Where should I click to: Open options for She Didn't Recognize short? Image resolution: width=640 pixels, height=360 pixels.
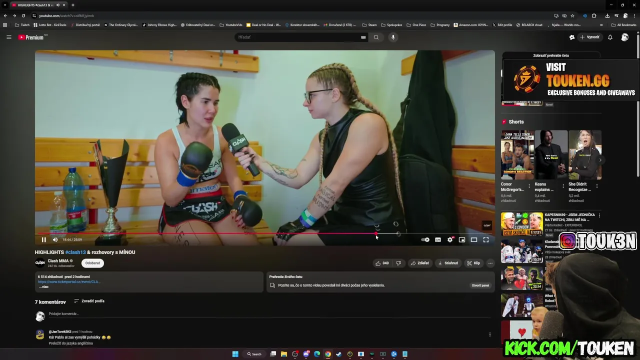tap(596, 186)
